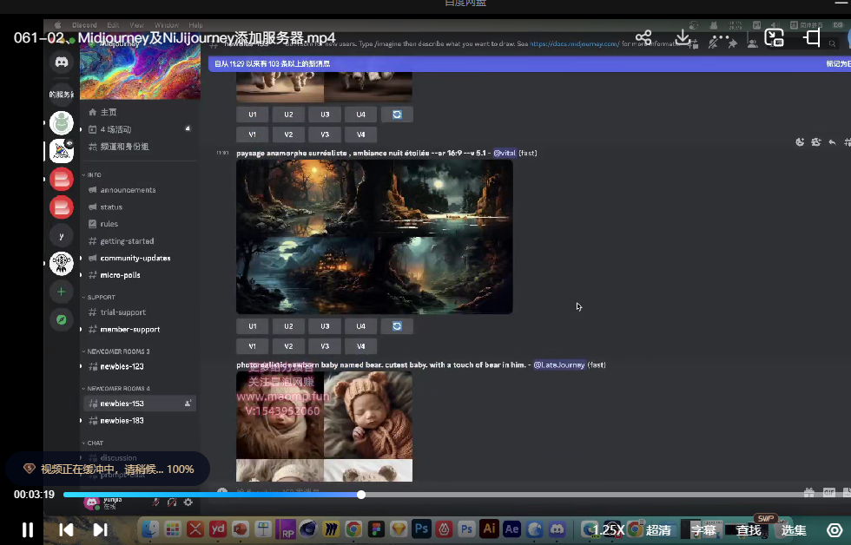This screenshot has width=851, height=545.
Task: Open the landscape image grid preview
Action: tap(374, 236)
